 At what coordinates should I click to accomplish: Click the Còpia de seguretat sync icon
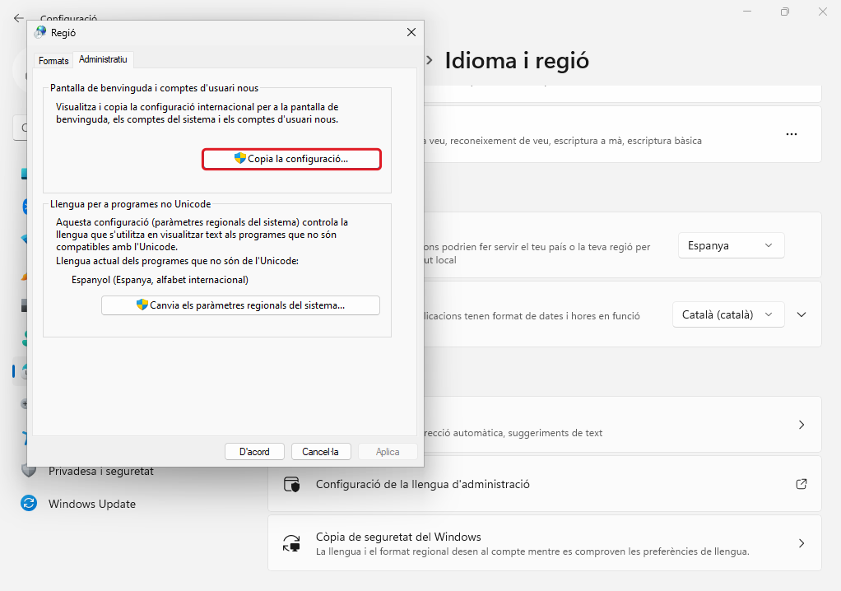point(291,543)
